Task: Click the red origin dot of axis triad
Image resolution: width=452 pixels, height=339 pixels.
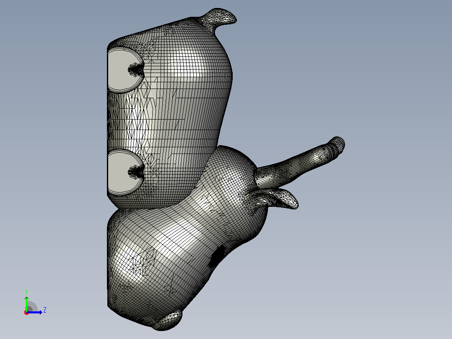Action: (26, 313)
